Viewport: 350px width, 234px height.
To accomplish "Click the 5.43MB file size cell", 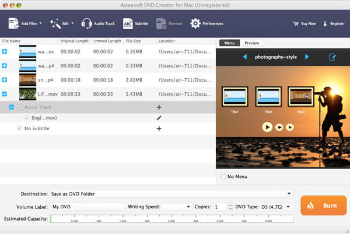I will (134, 94).
